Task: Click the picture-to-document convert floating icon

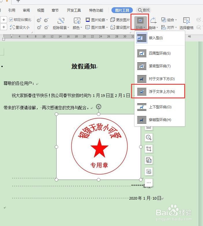Action: click(149, 160)
